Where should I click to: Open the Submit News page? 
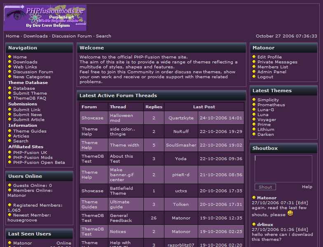tap(28, 114)
